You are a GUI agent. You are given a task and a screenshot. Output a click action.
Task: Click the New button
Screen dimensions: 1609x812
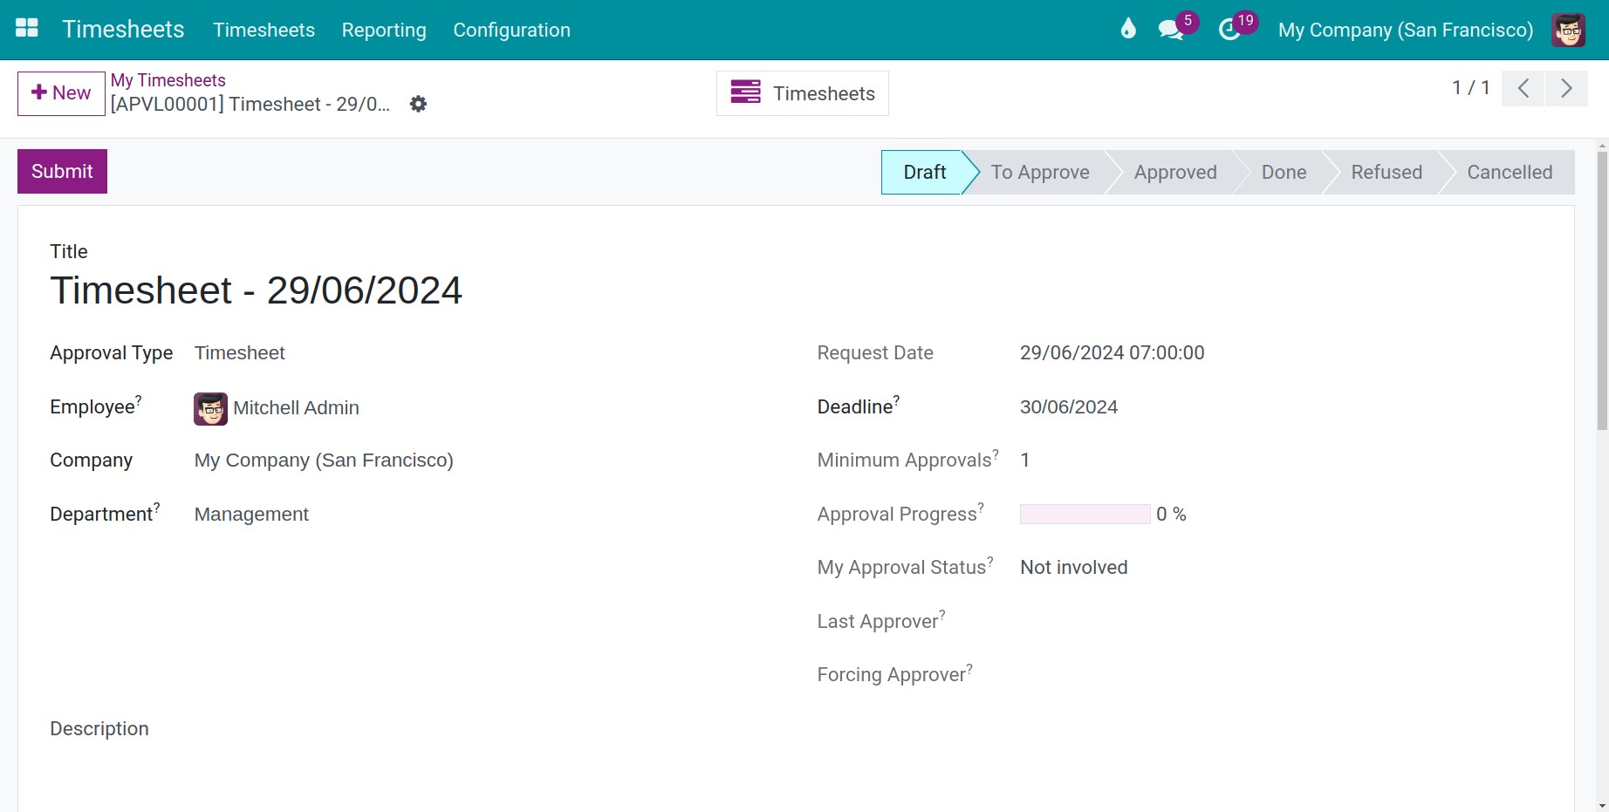click(x=61, y=93)
